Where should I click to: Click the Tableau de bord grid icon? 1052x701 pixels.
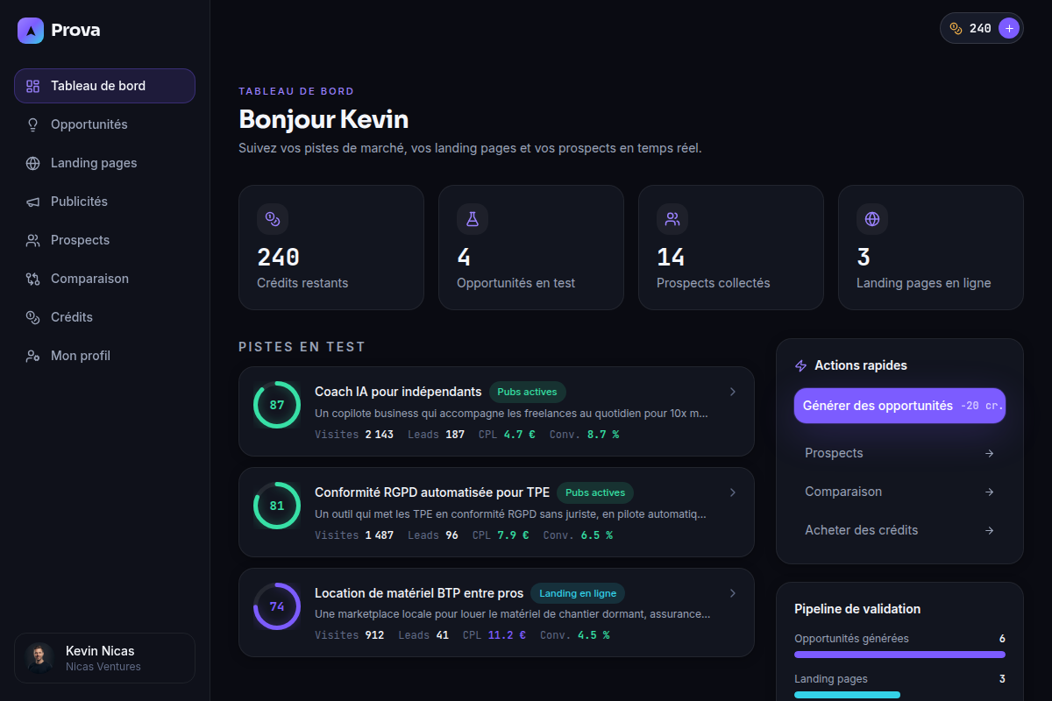pyautogui.click(x=33, y=86)
